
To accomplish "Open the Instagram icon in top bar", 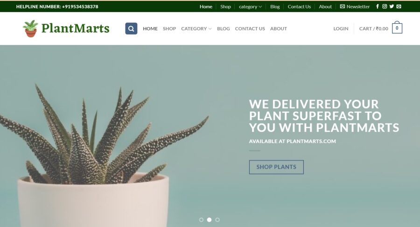I will (385, 7).
